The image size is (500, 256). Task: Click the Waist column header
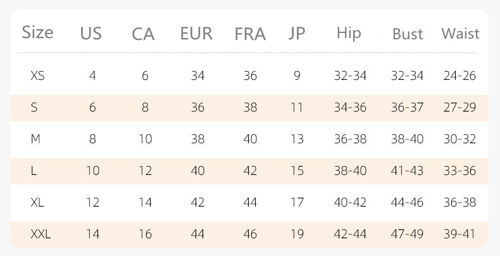[460, 33]
